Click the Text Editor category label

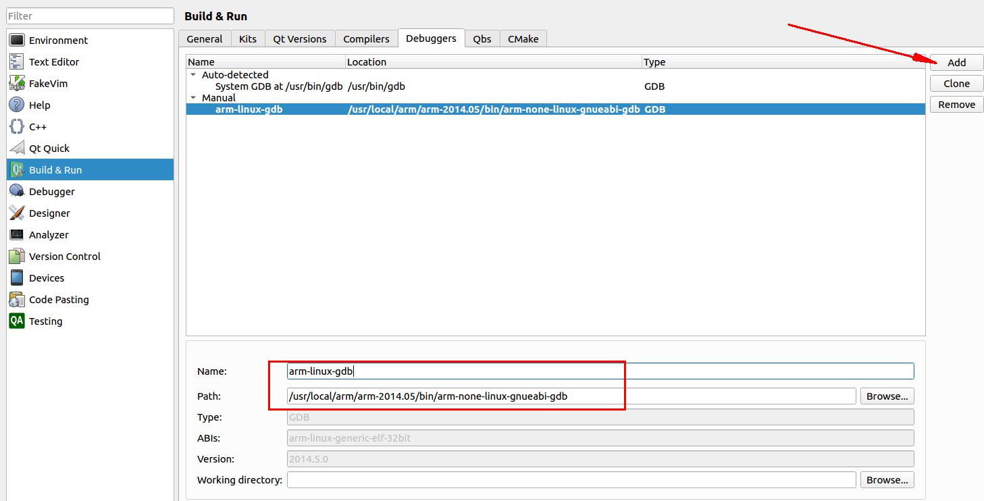click(54, 62)
